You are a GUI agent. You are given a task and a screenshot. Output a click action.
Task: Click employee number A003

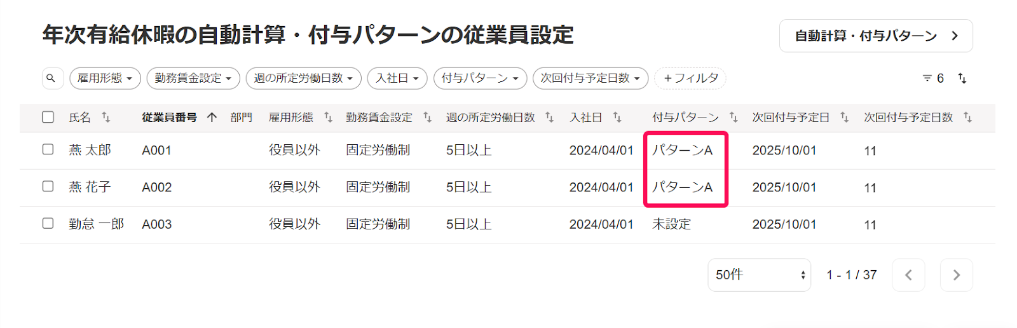pyautogui.click(x=157, y=224)
